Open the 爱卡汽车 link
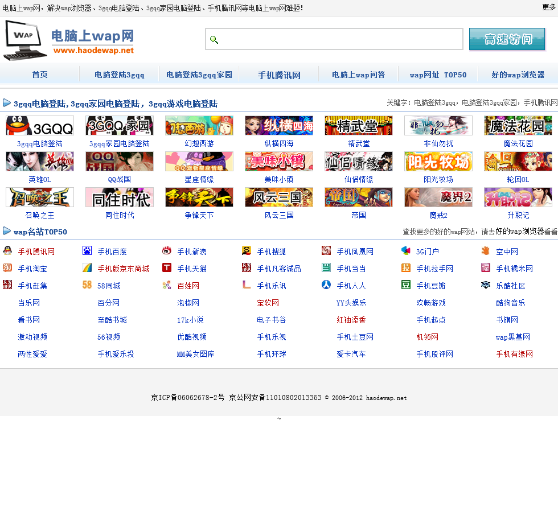558x507 pixels. [x=351, y=354]
